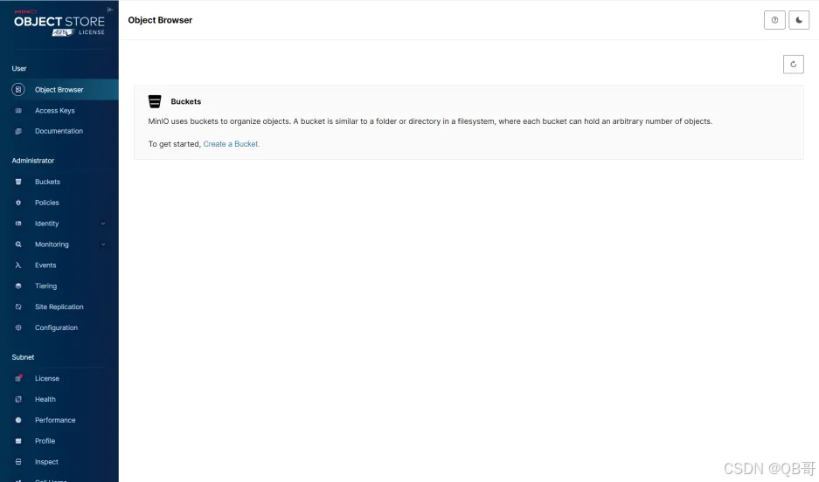Open the Health menu item
This screenshot has height=482, width=819.
click(45, 400)
